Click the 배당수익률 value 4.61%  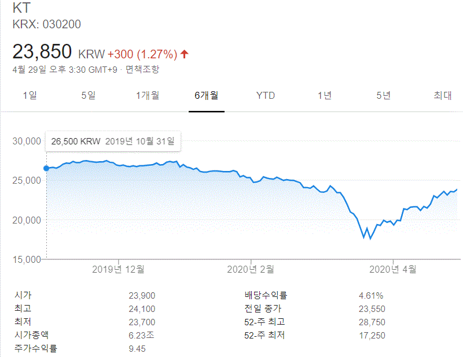(371, 295)
